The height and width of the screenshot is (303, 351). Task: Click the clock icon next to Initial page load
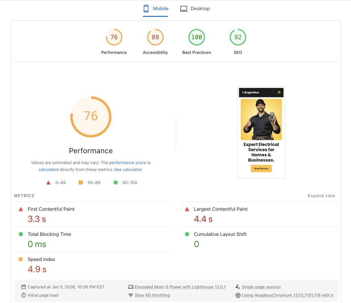[23, 295]
